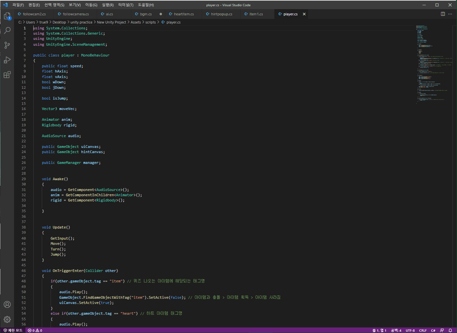Image resolution: width=457 pixels, height=333 pixels.
Task: Close the player.cs tab
Action: pyautogui.click(x=304, y=14)
